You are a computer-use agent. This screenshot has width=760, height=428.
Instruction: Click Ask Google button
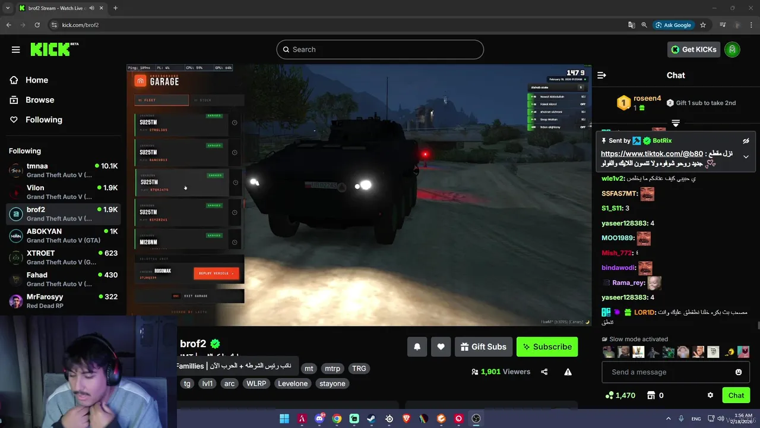(x=673, y=25)
